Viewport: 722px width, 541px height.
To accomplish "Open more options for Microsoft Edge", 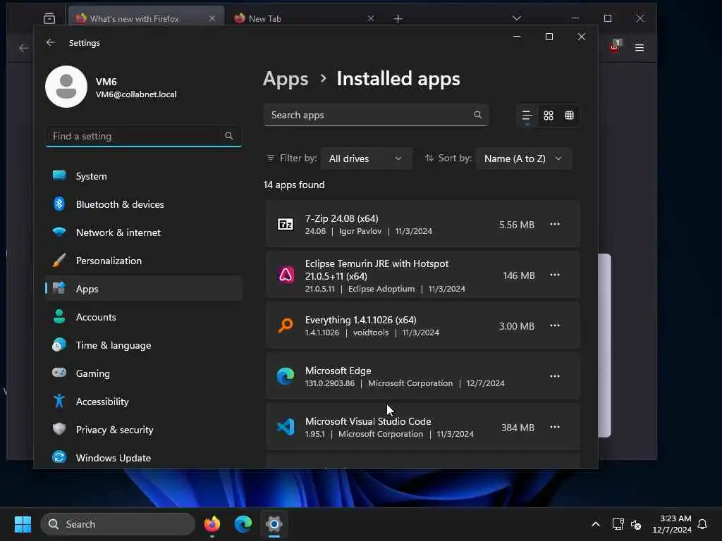I will click(555, 376).
